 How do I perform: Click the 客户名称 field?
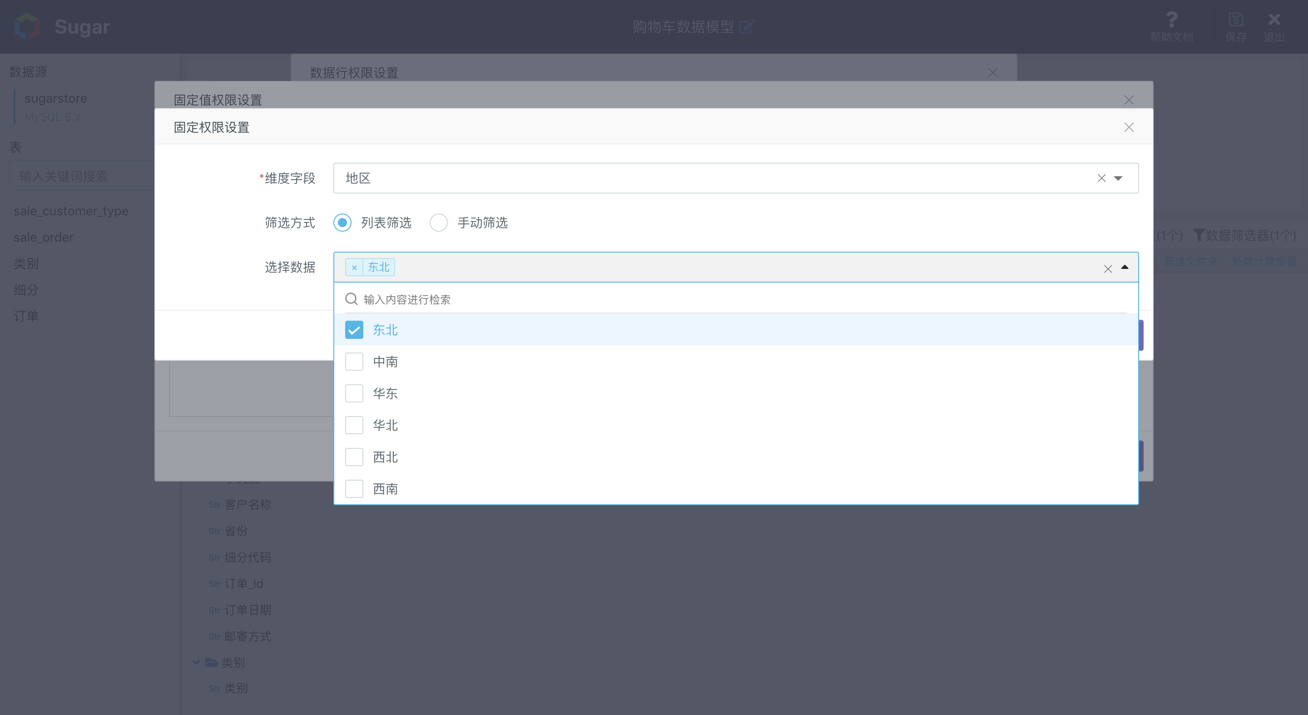point(248,505)
